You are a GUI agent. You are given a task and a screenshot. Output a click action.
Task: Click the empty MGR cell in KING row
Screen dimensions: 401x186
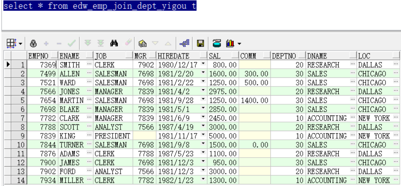[x=145, y=136]
